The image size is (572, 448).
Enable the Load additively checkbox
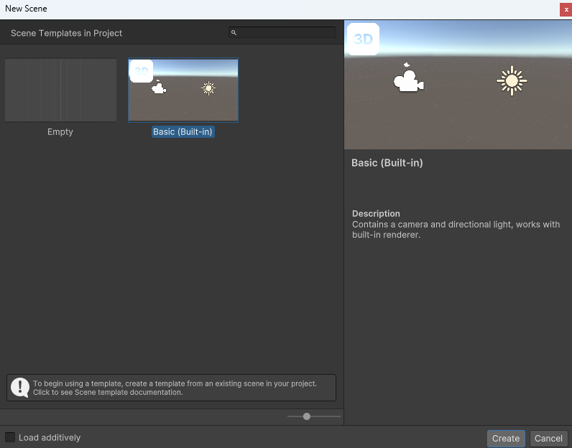[10, 437]
